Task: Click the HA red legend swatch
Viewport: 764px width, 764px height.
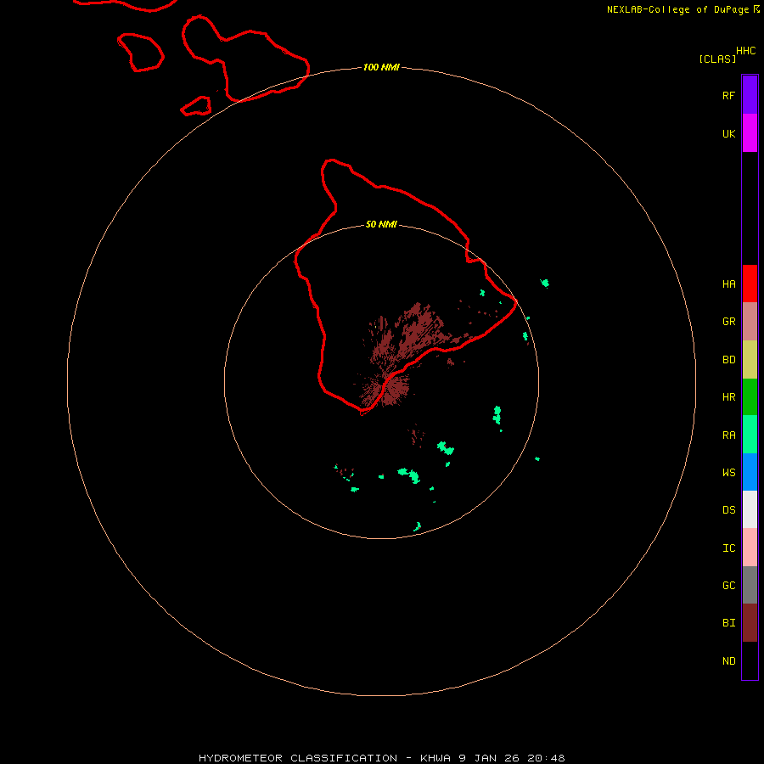Action: 750,284
